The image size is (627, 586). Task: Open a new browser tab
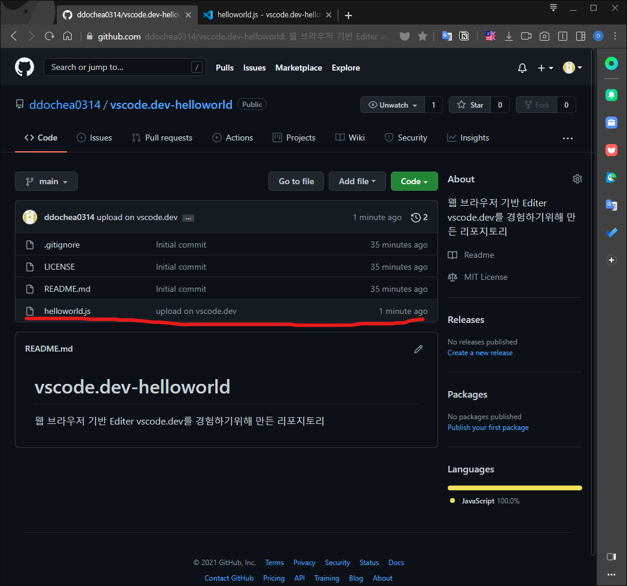click(348, 15)
